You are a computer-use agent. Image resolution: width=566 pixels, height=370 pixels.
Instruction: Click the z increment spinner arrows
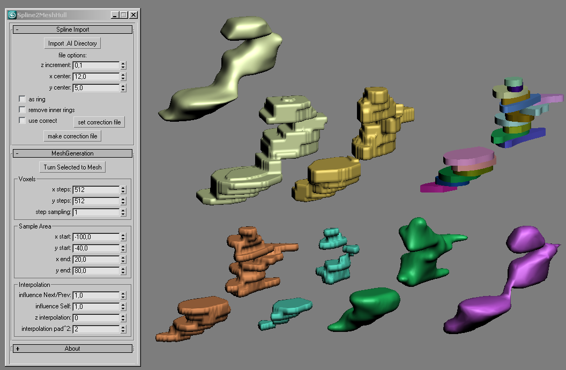pos(123,65)
